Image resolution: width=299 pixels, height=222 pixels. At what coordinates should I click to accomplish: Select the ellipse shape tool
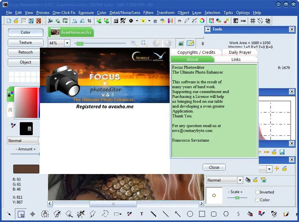point(190,214)
